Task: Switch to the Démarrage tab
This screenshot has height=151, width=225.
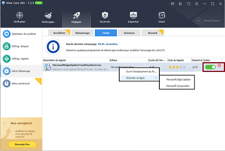Action: pos(82,33)
